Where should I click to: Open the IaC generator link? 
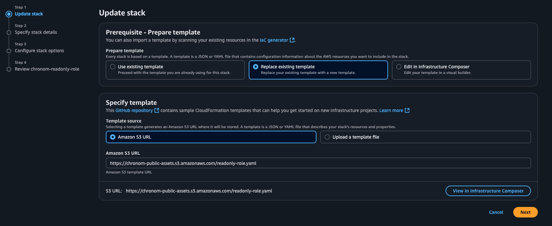tap(274, 40)
